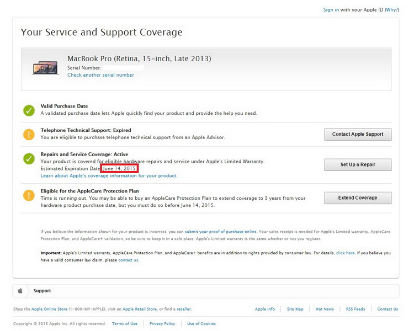Click the Apple logo in footer breadcrumb
Viewport: 414px width, 331px height.
click(x=20, y=291)
